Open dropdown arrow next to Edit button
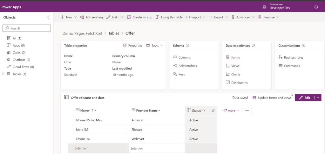This screenshot has width=325, height=154. (x=317, y=98)
